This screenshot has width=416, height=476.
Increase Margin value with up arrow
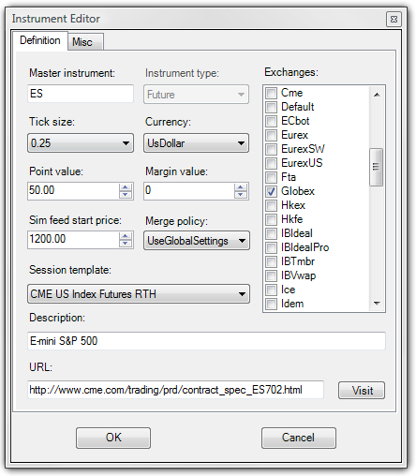point(240,187)
